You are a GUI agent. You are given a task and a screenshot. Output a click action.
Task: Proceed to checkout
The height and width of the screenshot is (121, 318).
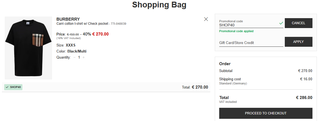[266, 113]
